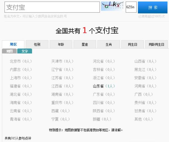Viewport: 169px width, 142px height.
Task: Open the 同龄同生日 tab
Action: coord(156,44)
